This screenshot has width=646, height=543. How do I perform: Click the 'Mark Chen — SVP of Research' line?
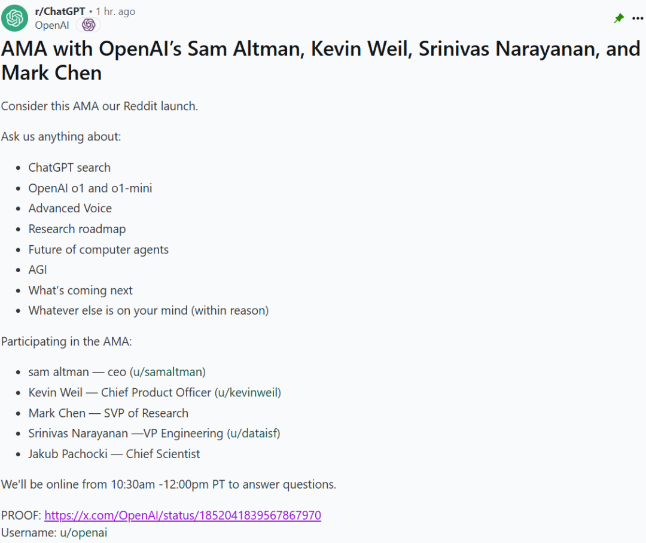(x=108, y=413)
